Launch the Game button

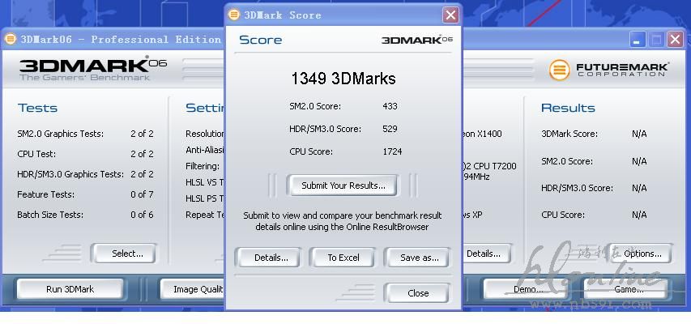[x=628, y=289]
